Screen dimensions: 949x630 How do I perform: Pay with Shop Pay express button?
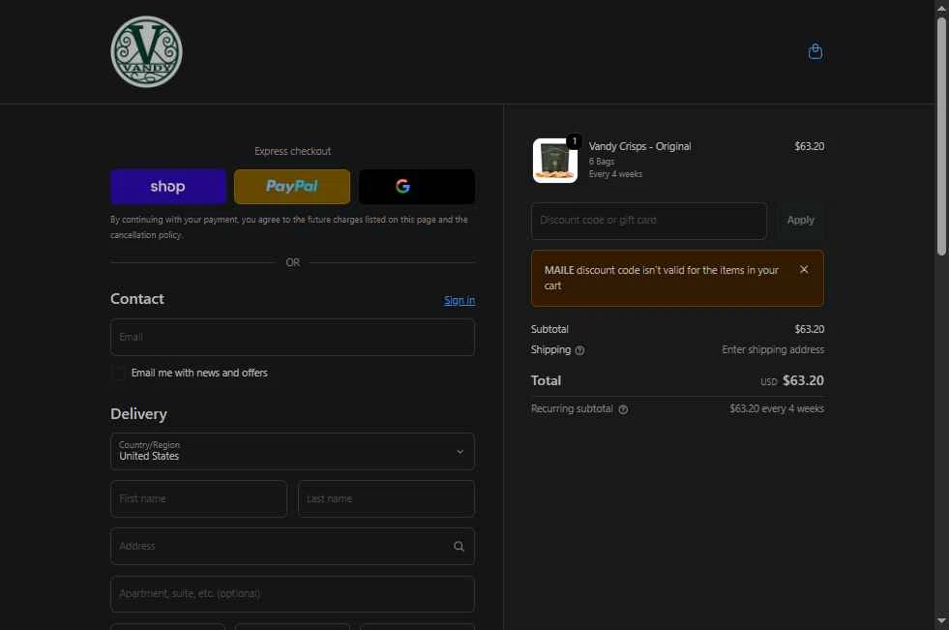(168, 187)
